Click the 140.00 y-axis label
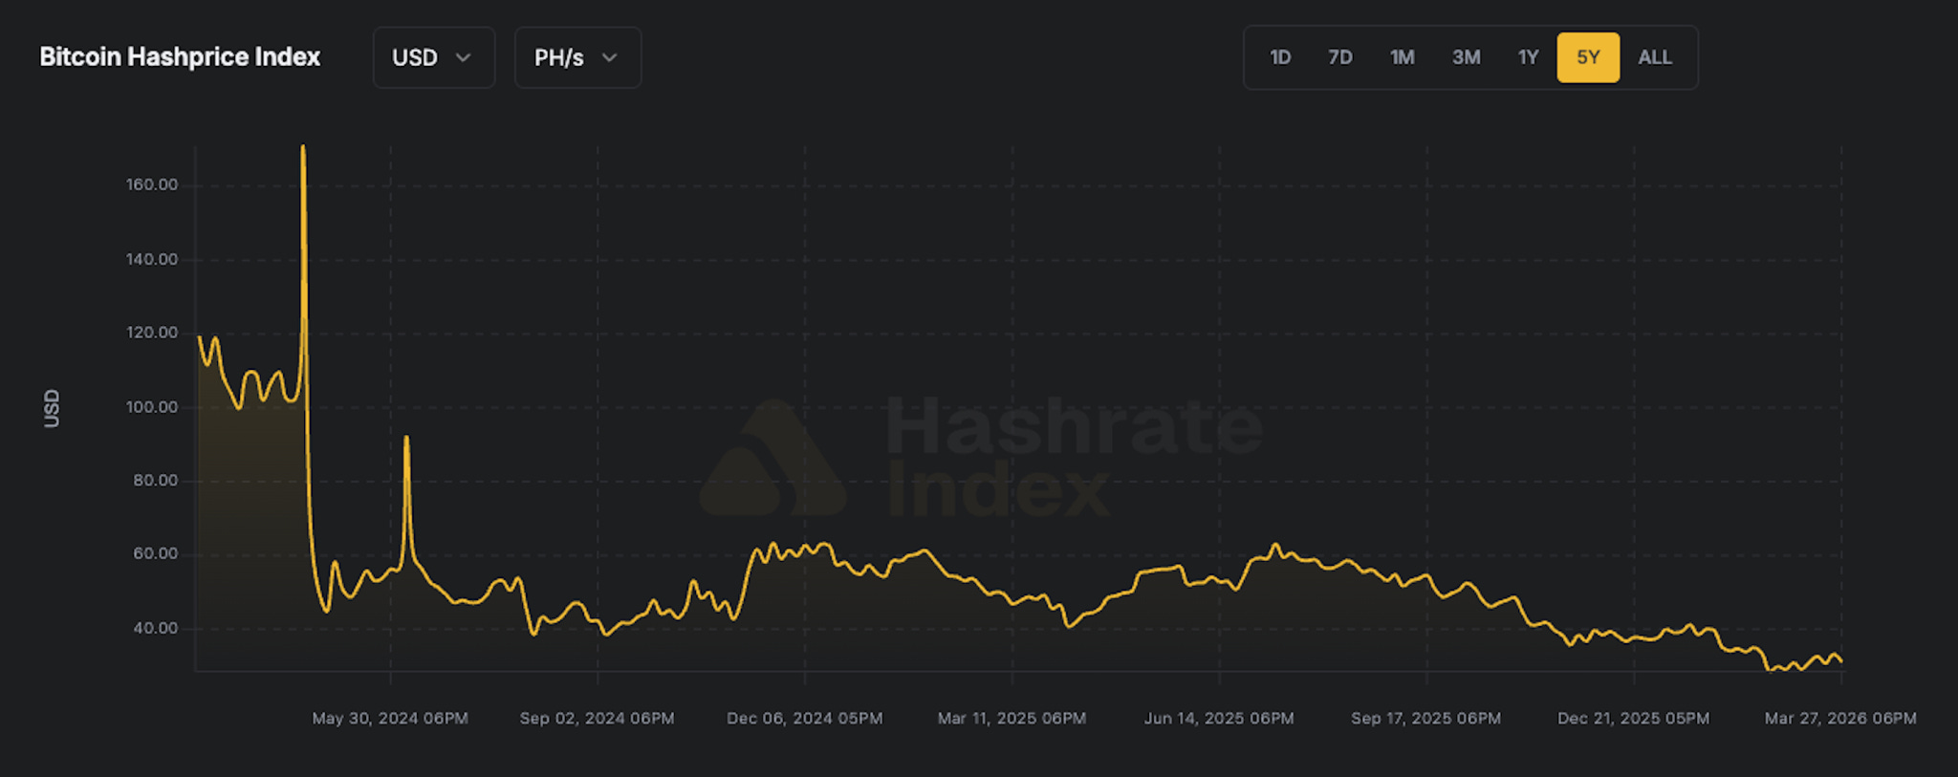 point(152,259)
